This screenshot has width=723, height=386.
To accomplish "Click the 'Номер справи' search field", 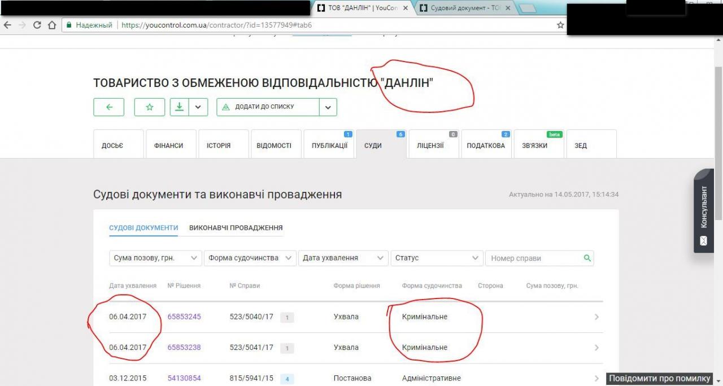I will click(x=534, y=258).
